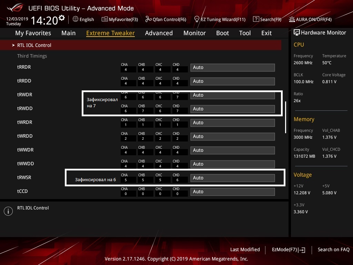This screenshot has width=353, height=265.
Task: Open tWWDR Auto value field
Action: [x=233, y=150]
